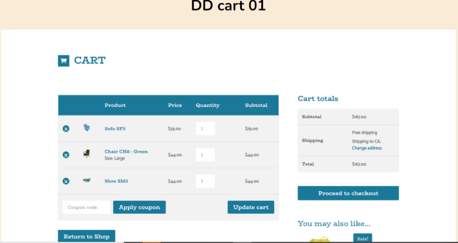Click Proceed to checkout
458x243 pixels.
[x=348, y=193]
